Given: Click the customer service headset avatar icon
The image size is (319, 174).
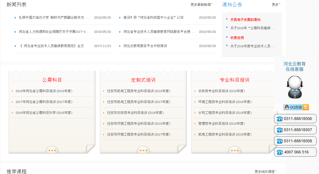Looking at the screenshot, I should click(x=295, y=87).
